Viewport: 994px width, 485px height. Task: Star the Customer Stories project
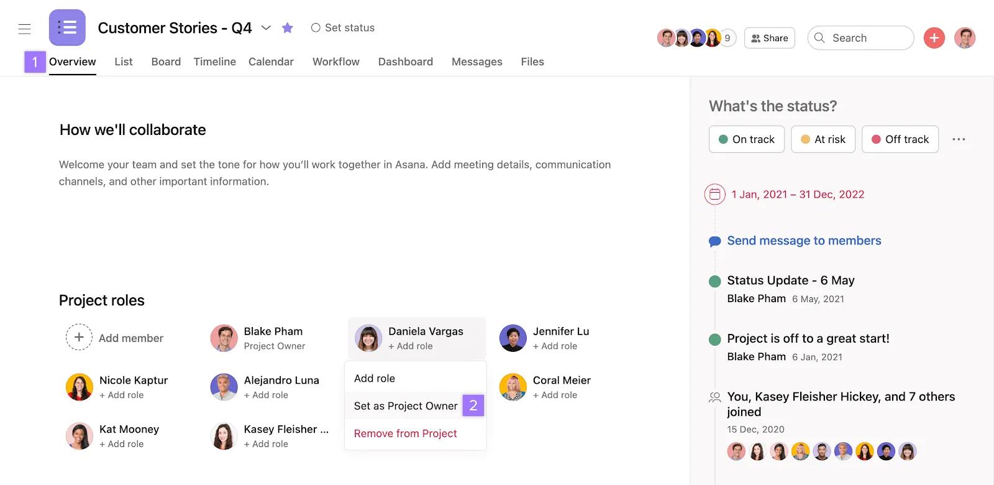coord(287,28)
